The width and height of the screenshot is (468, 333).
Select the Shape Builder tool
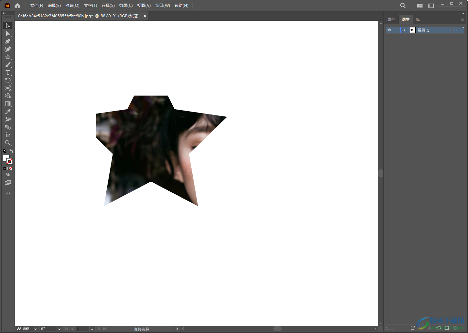click(8, 96)
